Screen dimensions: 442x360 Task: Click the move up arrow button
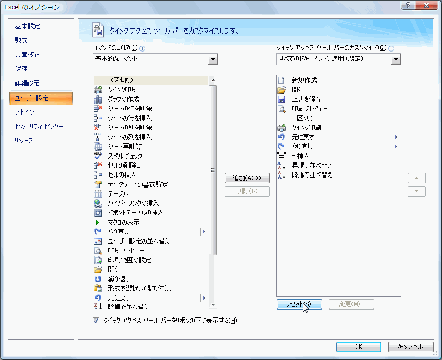tap(416, 178)
